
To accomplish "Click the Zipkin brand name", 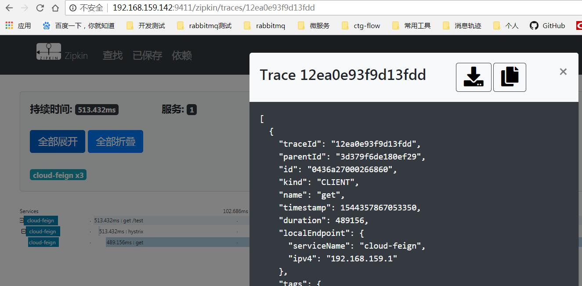I will click(x=76, y=56).
